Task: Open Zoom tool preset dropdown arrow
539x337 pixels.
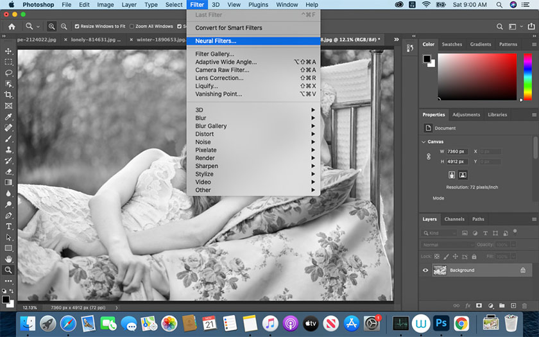Action: (38, 26)
